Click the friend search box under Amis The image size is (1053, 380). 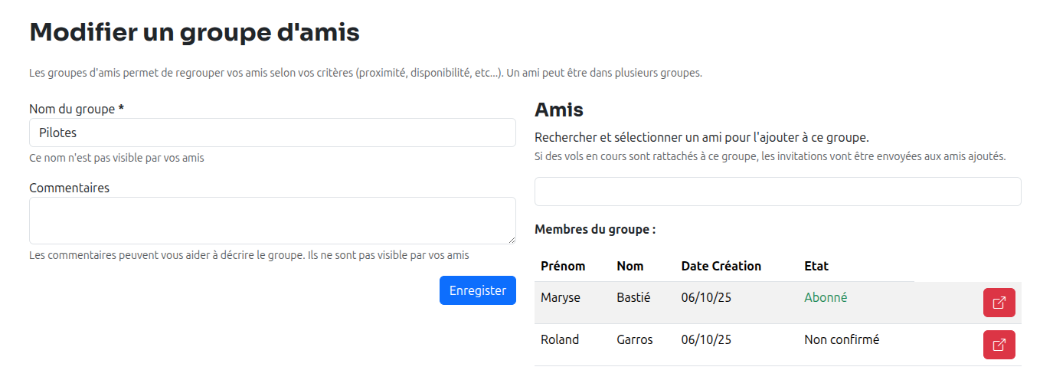click(x=777, y=192)
